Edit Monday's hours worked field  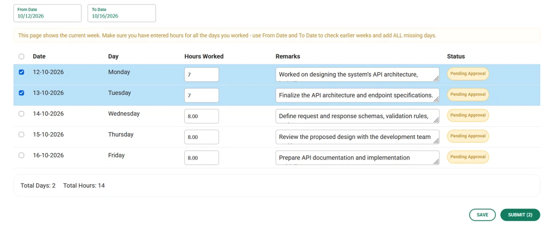click(x=202, y=75)
